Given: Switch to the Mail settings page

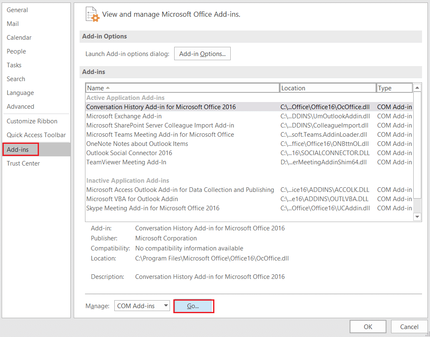Looking at the screenshot, I should point(13,23).
